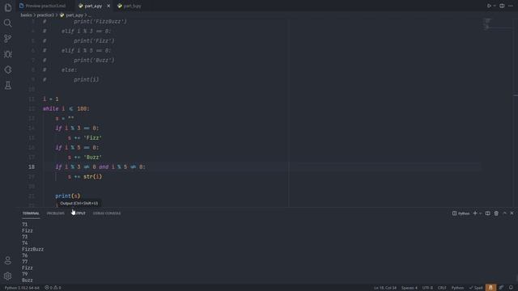518x291 pixels.
Task: Open the new terminal launch profile dropdown
Action: coord(480,213)
